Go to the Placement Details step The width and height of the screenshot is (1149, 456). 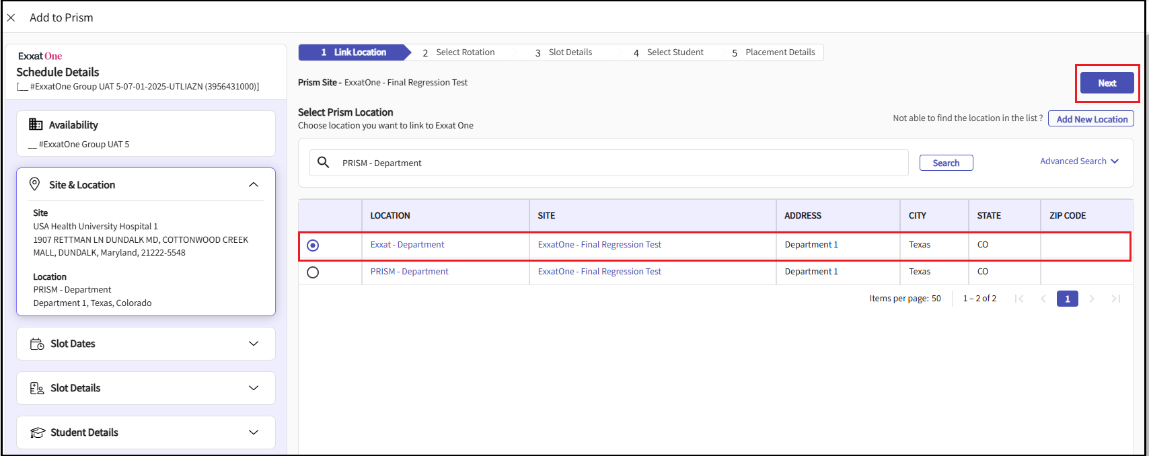pos(779,52)
